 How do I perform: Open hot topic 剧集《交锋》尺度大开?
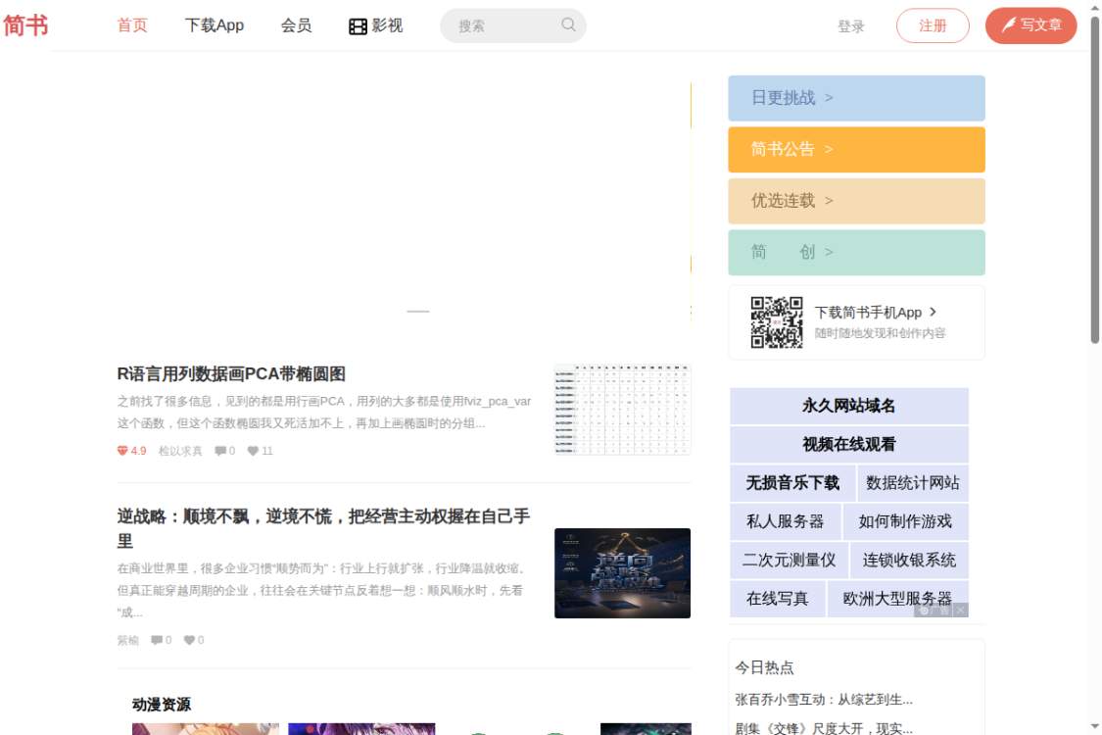click(824, 728)
